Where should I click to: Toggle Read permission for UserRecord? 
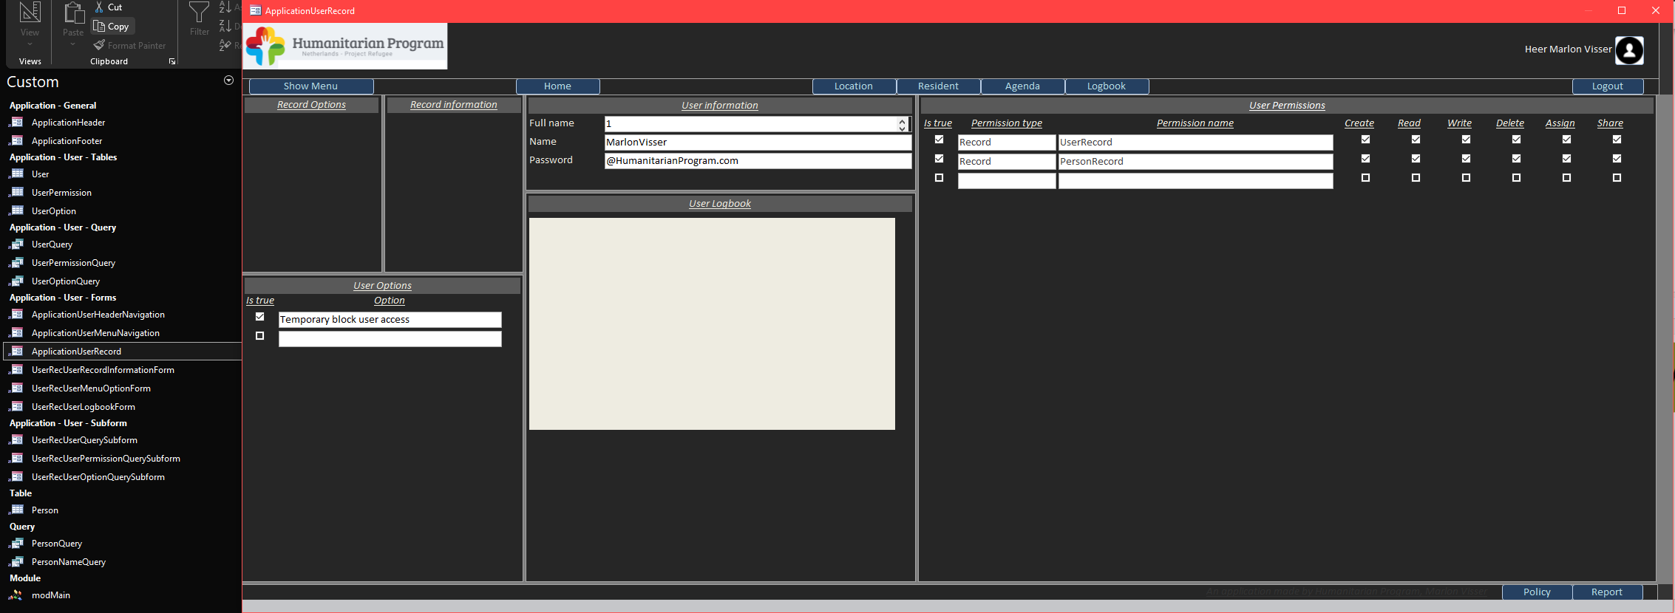click(x=1416, y=140)
